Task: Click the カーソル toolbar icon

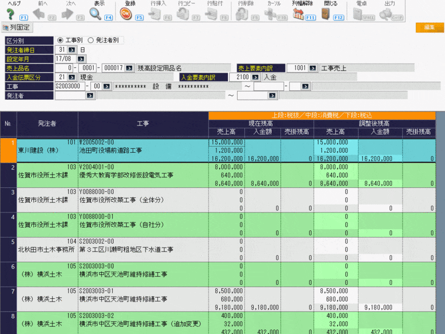Action: (x=270, y=14)
